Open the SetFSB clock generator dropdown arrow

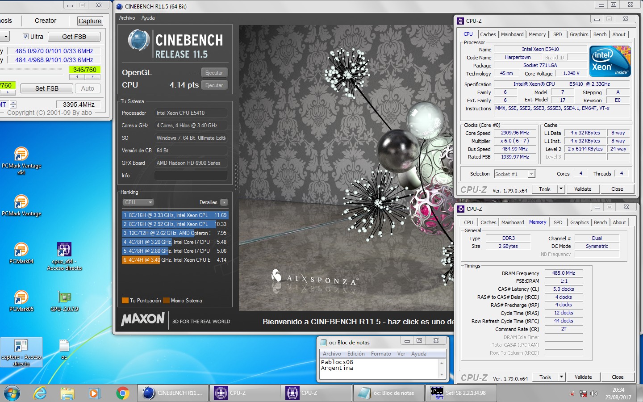(x=5, y=37)
